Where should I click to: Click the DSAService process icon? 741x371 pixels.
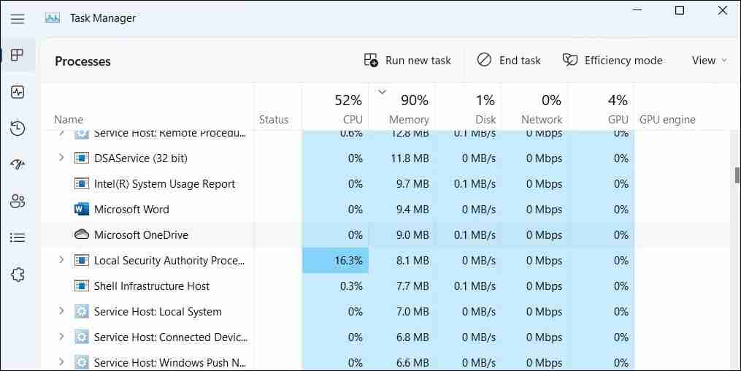[x=82, y=158]
